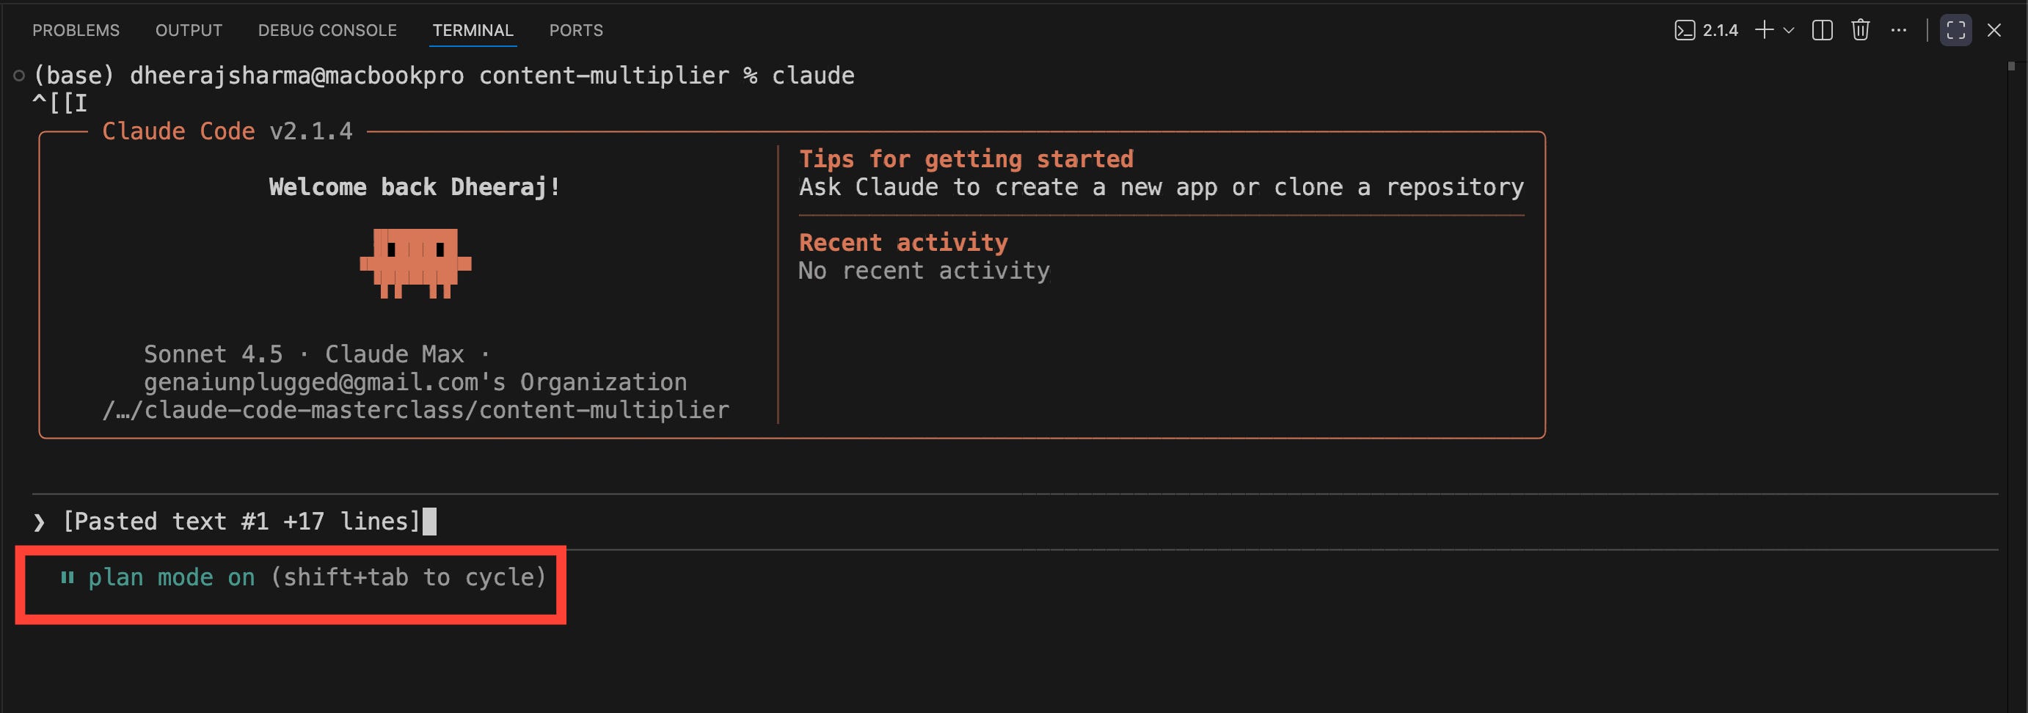Close the terminal panel
This screenshot has width=2028, height=713.
pyautogui.click(x=1994, y=30)
